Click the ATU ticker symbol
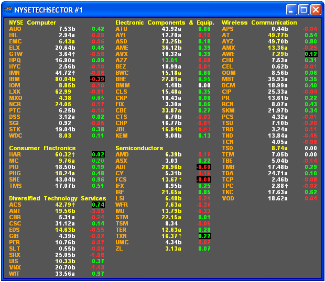Image resolution: width=325 pixels, height=282 pixels. pyautogui.click(x=121, y=29)
